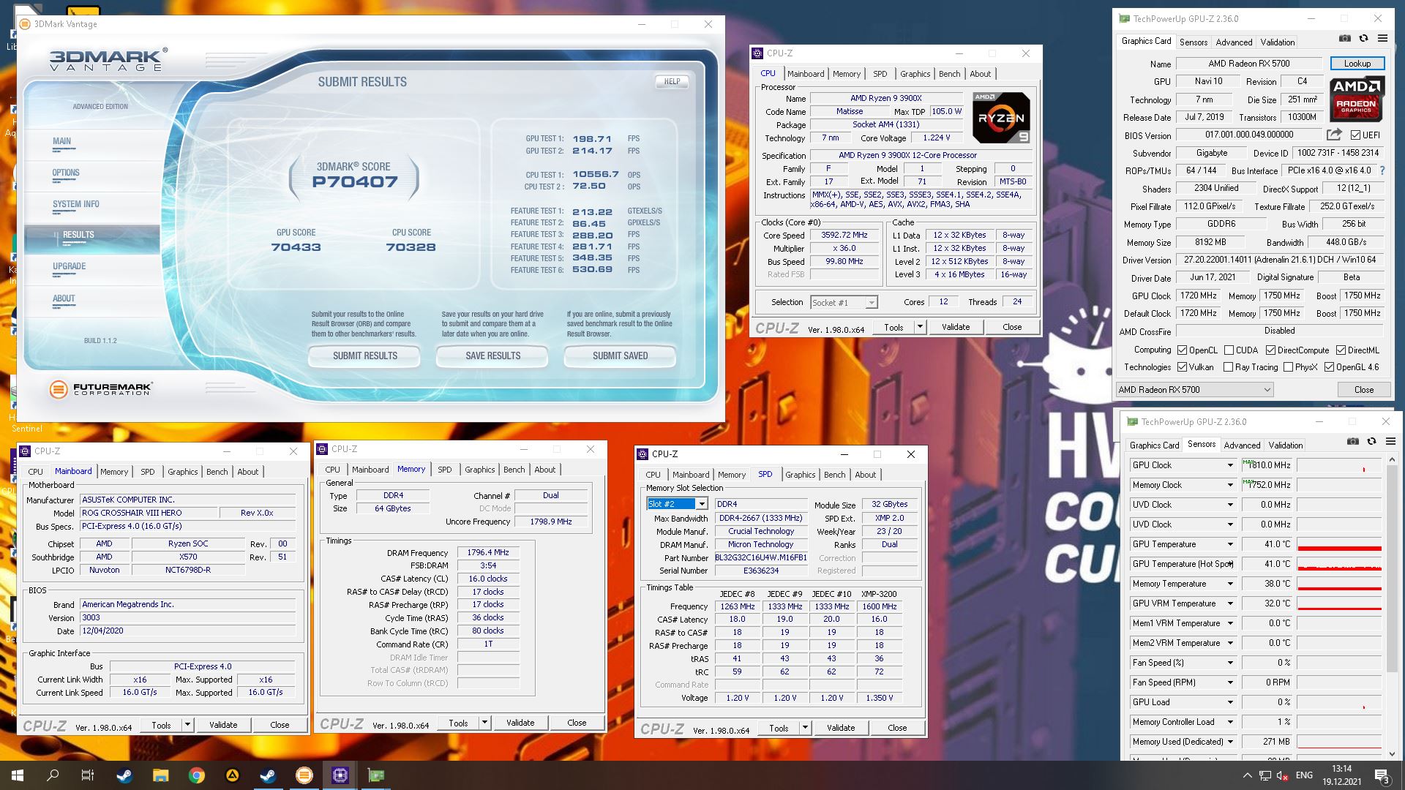Open SYSTEM INFO in 3DMark Vantage sidebar
1405x790 pixels.
(x=76, y=205)
